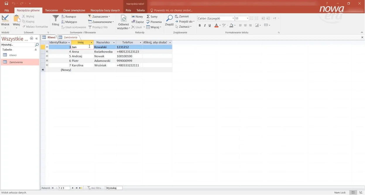The image size is (365, 195).
Task: Click the Filtruj funnel icon
Action: click(55, 19)
